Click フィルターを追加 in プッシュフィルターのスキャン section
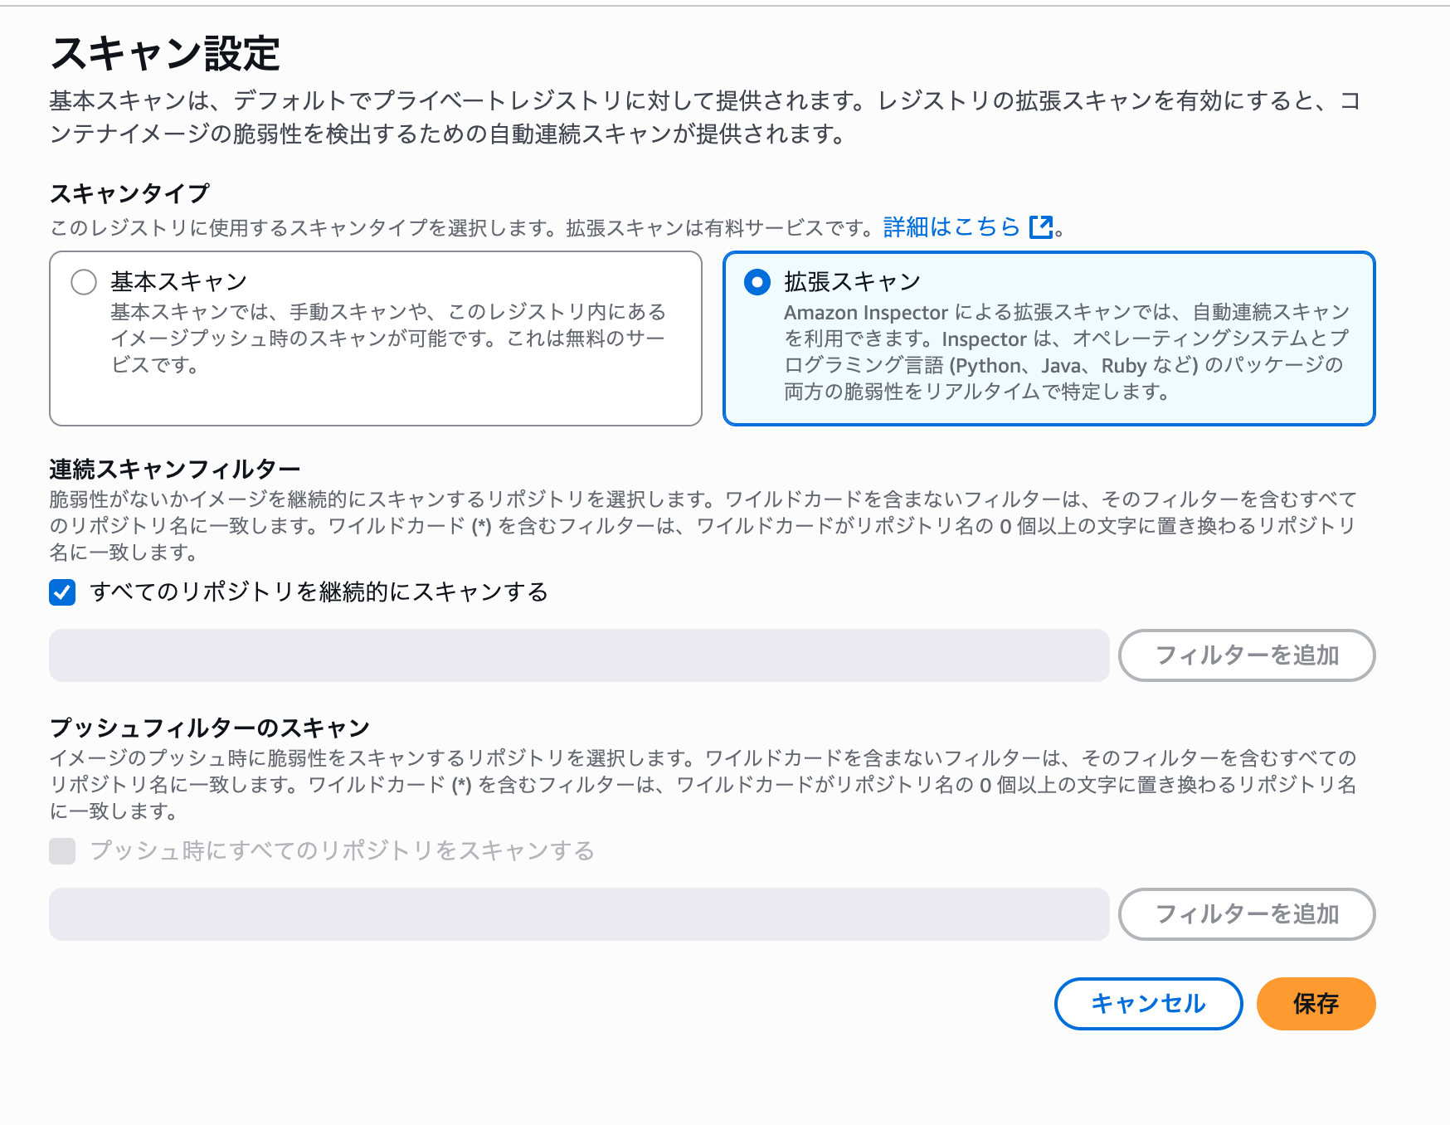 click(1246, 914)
